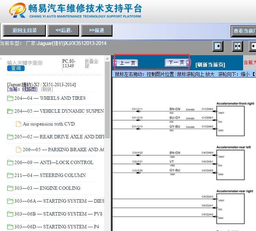Select the 211—04 STEERING COLUMN text
This screenshot has height=231, width=256.
point(50,175)
